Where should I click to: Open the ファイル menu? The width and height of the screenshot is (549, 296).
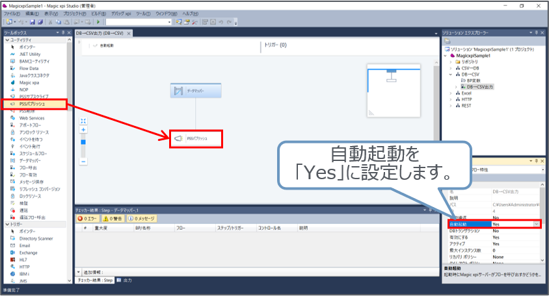point(12,14)
